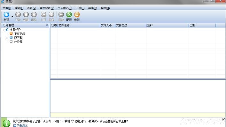The image size is (226, 127).
Task: Sort by the 文件大小 column header
Action: point(107,25)
